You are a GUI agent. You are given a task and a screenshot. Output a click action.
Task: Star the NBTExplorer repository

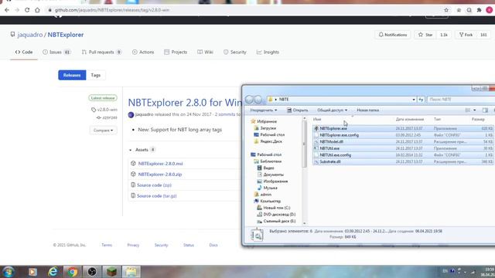pyautogui.click(x=425, y=35)
